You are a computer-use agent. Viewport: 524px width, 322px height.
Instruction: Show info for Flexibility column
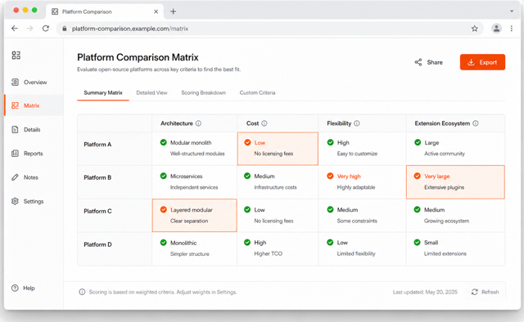click(357, 123)
